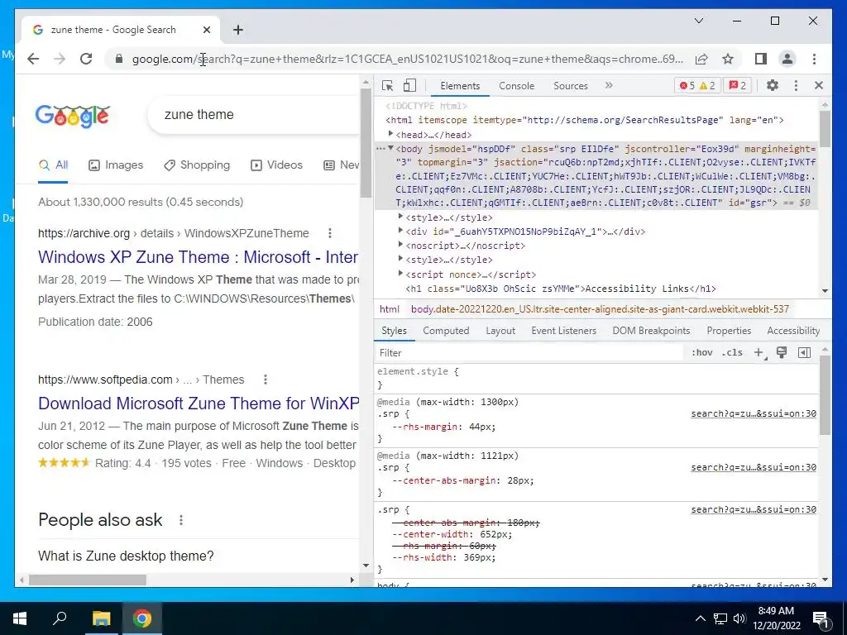
Task: Open DevTools issues counter
Action: pos(737,85)
